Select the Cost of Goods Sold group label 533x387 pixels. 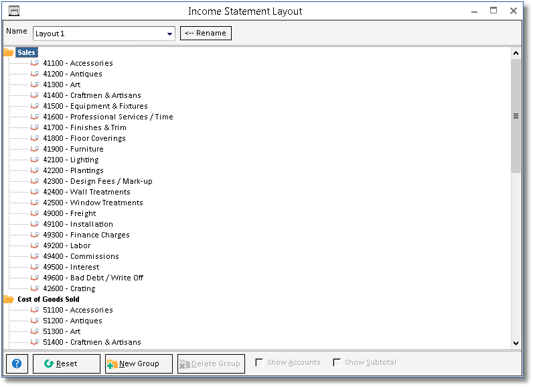coord(48,299)
